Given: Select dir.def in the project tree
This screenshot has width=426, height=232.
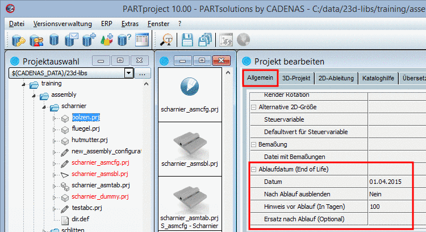Looking at the screenshot, I should 81,219.
